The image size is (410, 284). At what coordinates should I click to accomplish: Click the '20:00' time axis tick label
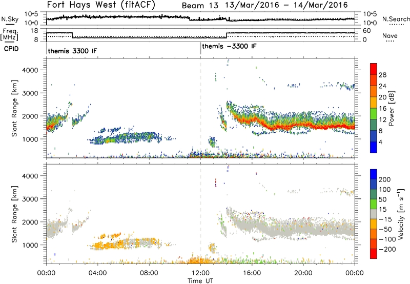coord(303,273)
